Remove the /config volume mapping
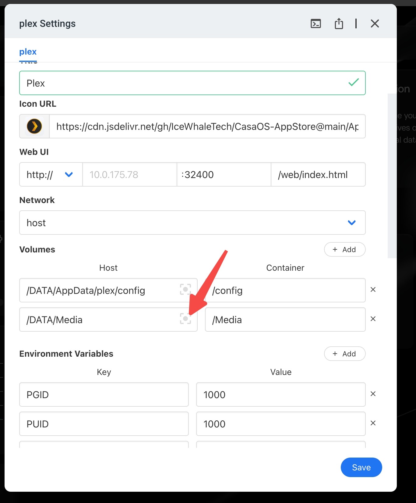The width and height of the screenshot is (416, 503). point(373,290)
